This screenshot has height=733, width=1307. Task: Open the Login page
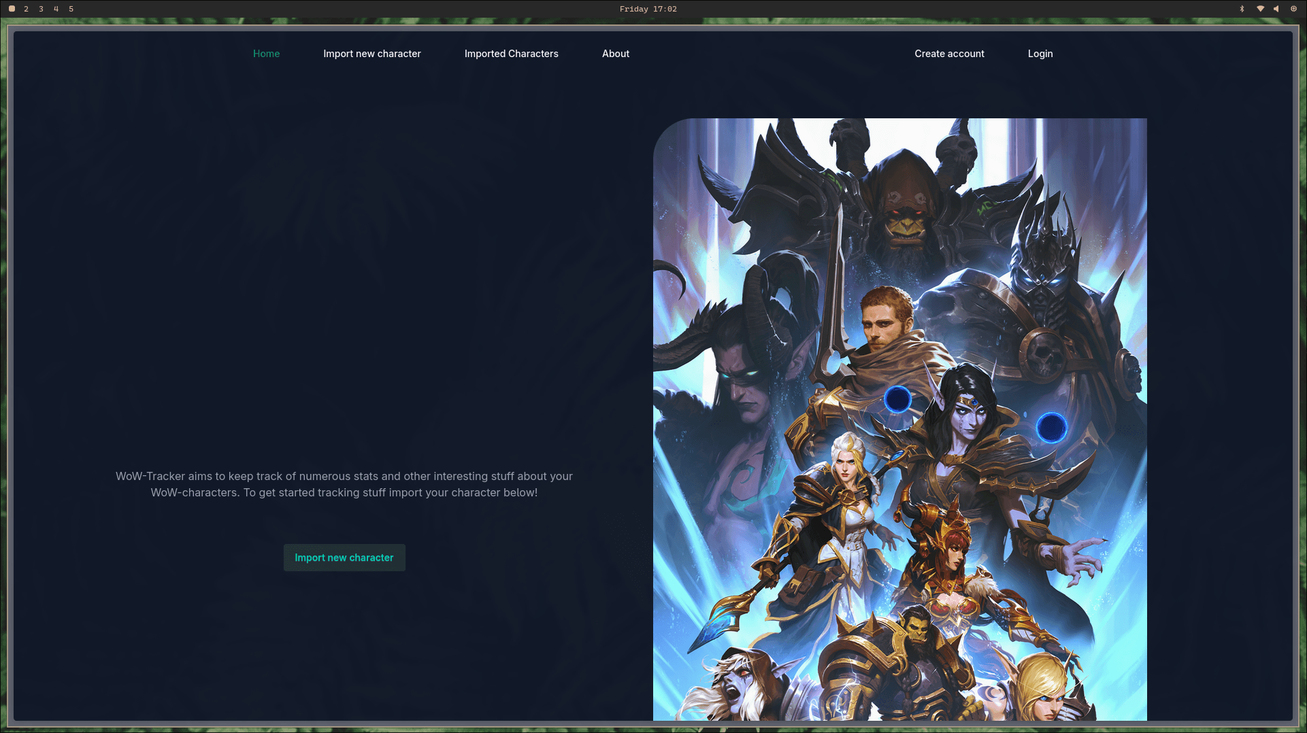coord(1040,54)
